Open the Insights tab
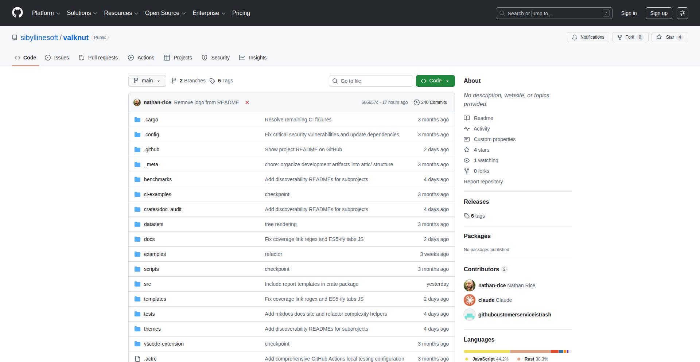Viewport: 700px width, 362px height. tap(253, 58)
